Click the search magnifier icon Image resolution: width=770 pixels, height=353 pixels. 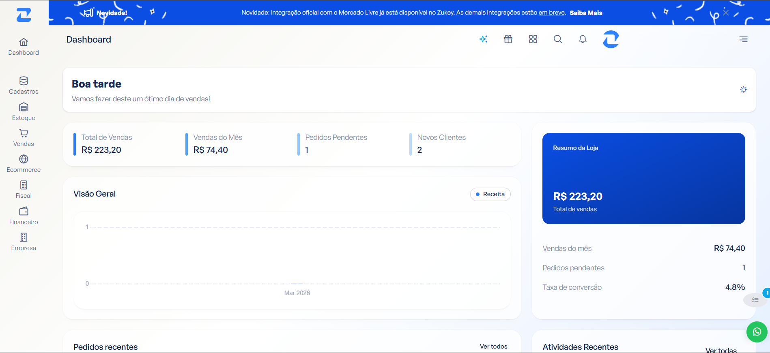[x=558, y=39]
